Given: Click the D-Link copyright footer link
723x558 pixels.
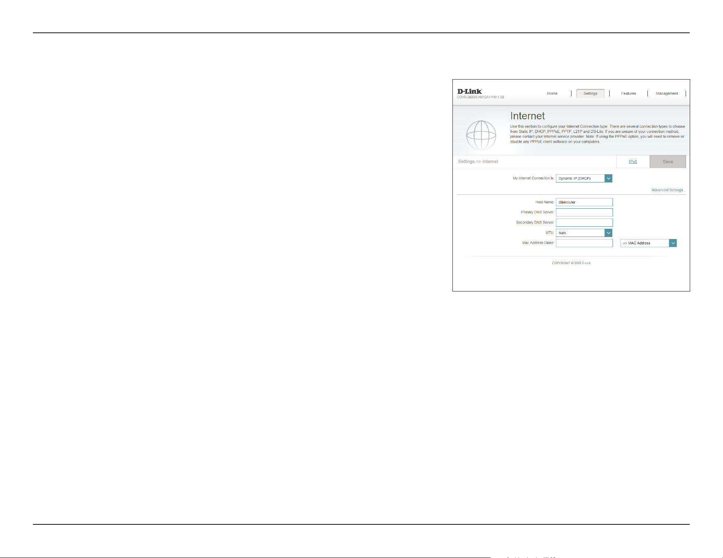Looking at the screenshot, I should click(x=586, y=263).
